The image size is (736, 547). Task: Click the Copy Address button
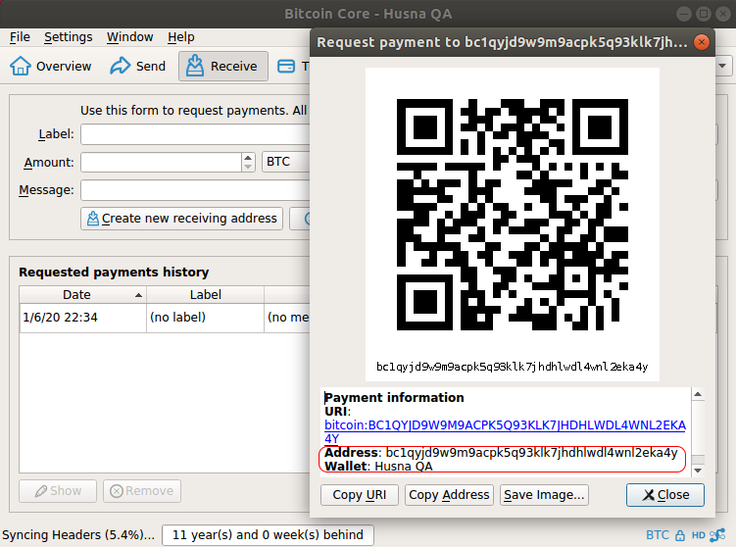tap(449, 495)
